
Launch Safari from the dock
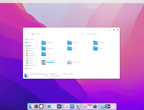click(49, 106)
